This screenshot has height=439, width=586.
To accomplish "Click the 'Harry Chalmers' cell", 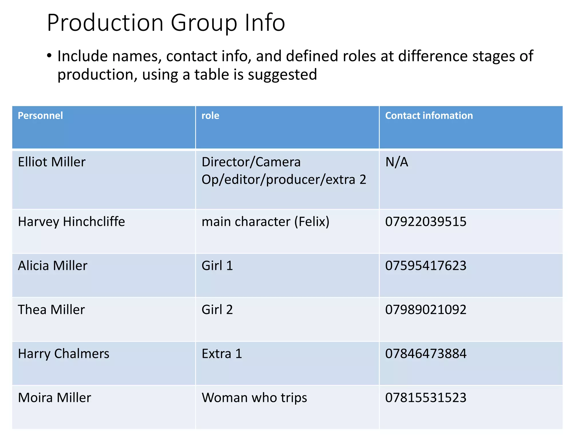I will 104,363.
